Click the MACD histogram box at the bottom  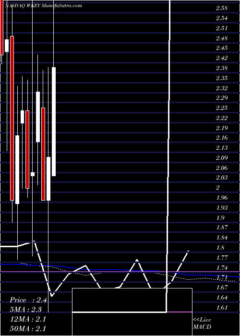pyautogui.click(x=132, y=312)
